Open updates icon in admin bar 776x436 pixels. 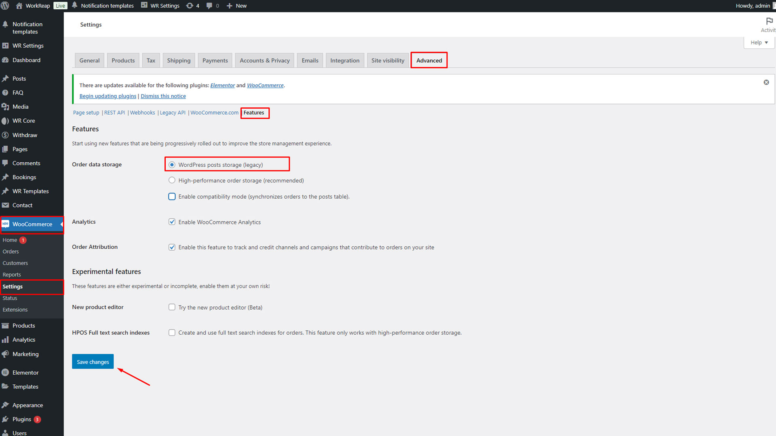pos(190,6)
